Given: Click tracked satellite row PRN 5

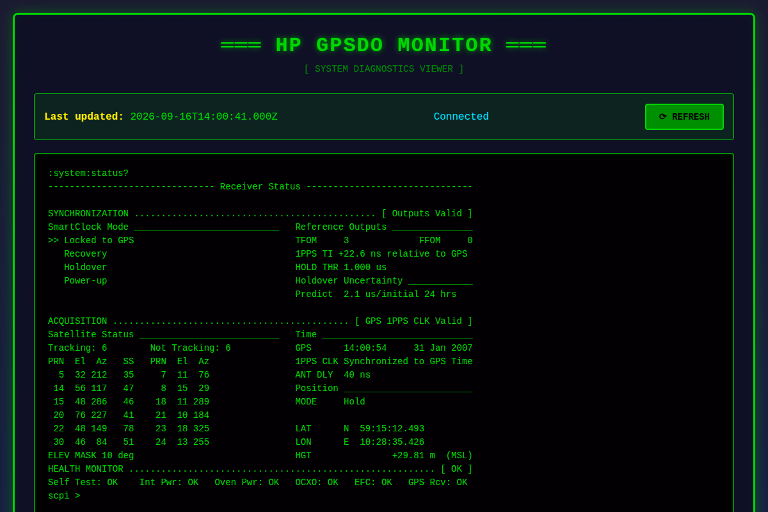Looking at the screenshot, I should [x=96, y=375].
